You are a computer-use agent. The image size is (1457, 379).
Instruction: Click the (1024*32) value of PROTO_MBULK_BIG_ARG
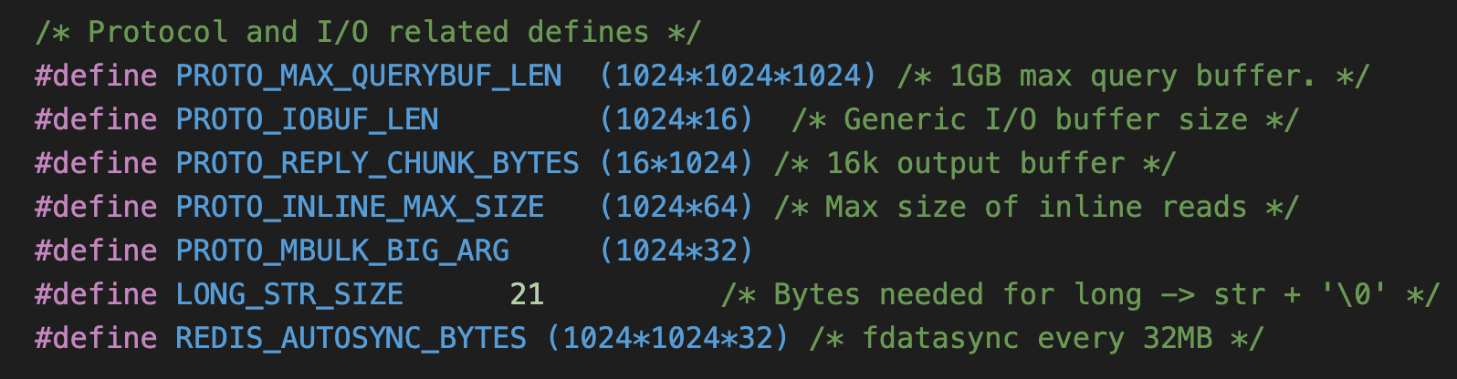[676, 251]
